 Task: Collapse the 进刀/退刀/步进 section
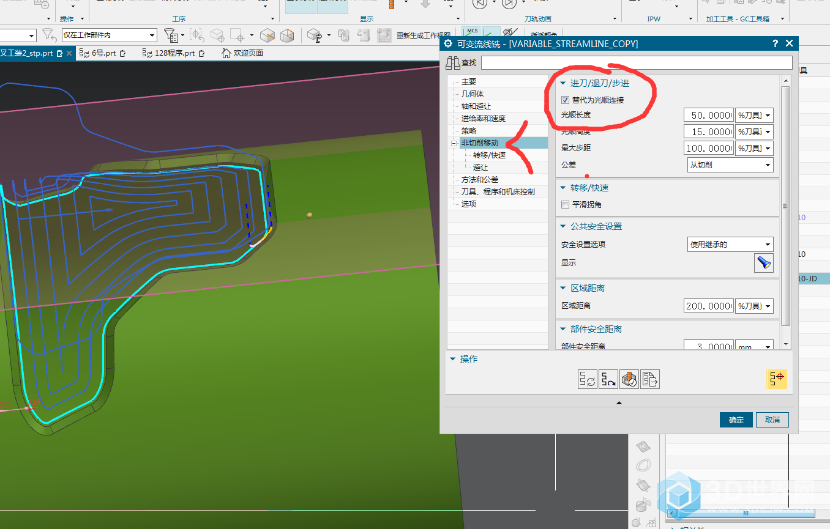564,83
